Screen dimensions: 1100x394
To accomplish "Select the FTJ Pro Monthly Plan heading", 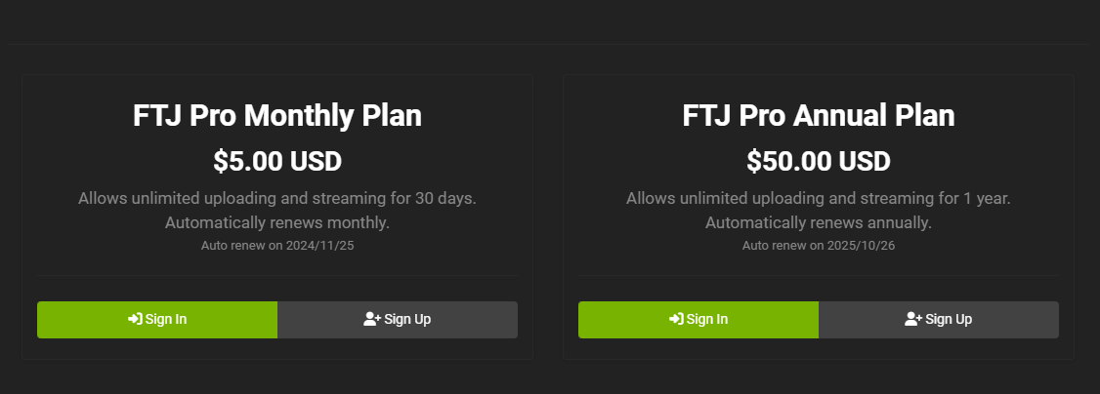I will click(277, 116).
